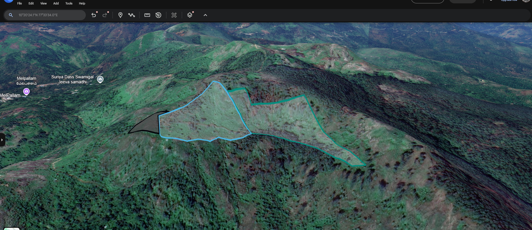Click the crossed pencil-ruler design tool icon
This screenshot has height=230, width=532.
pos(174,15)
